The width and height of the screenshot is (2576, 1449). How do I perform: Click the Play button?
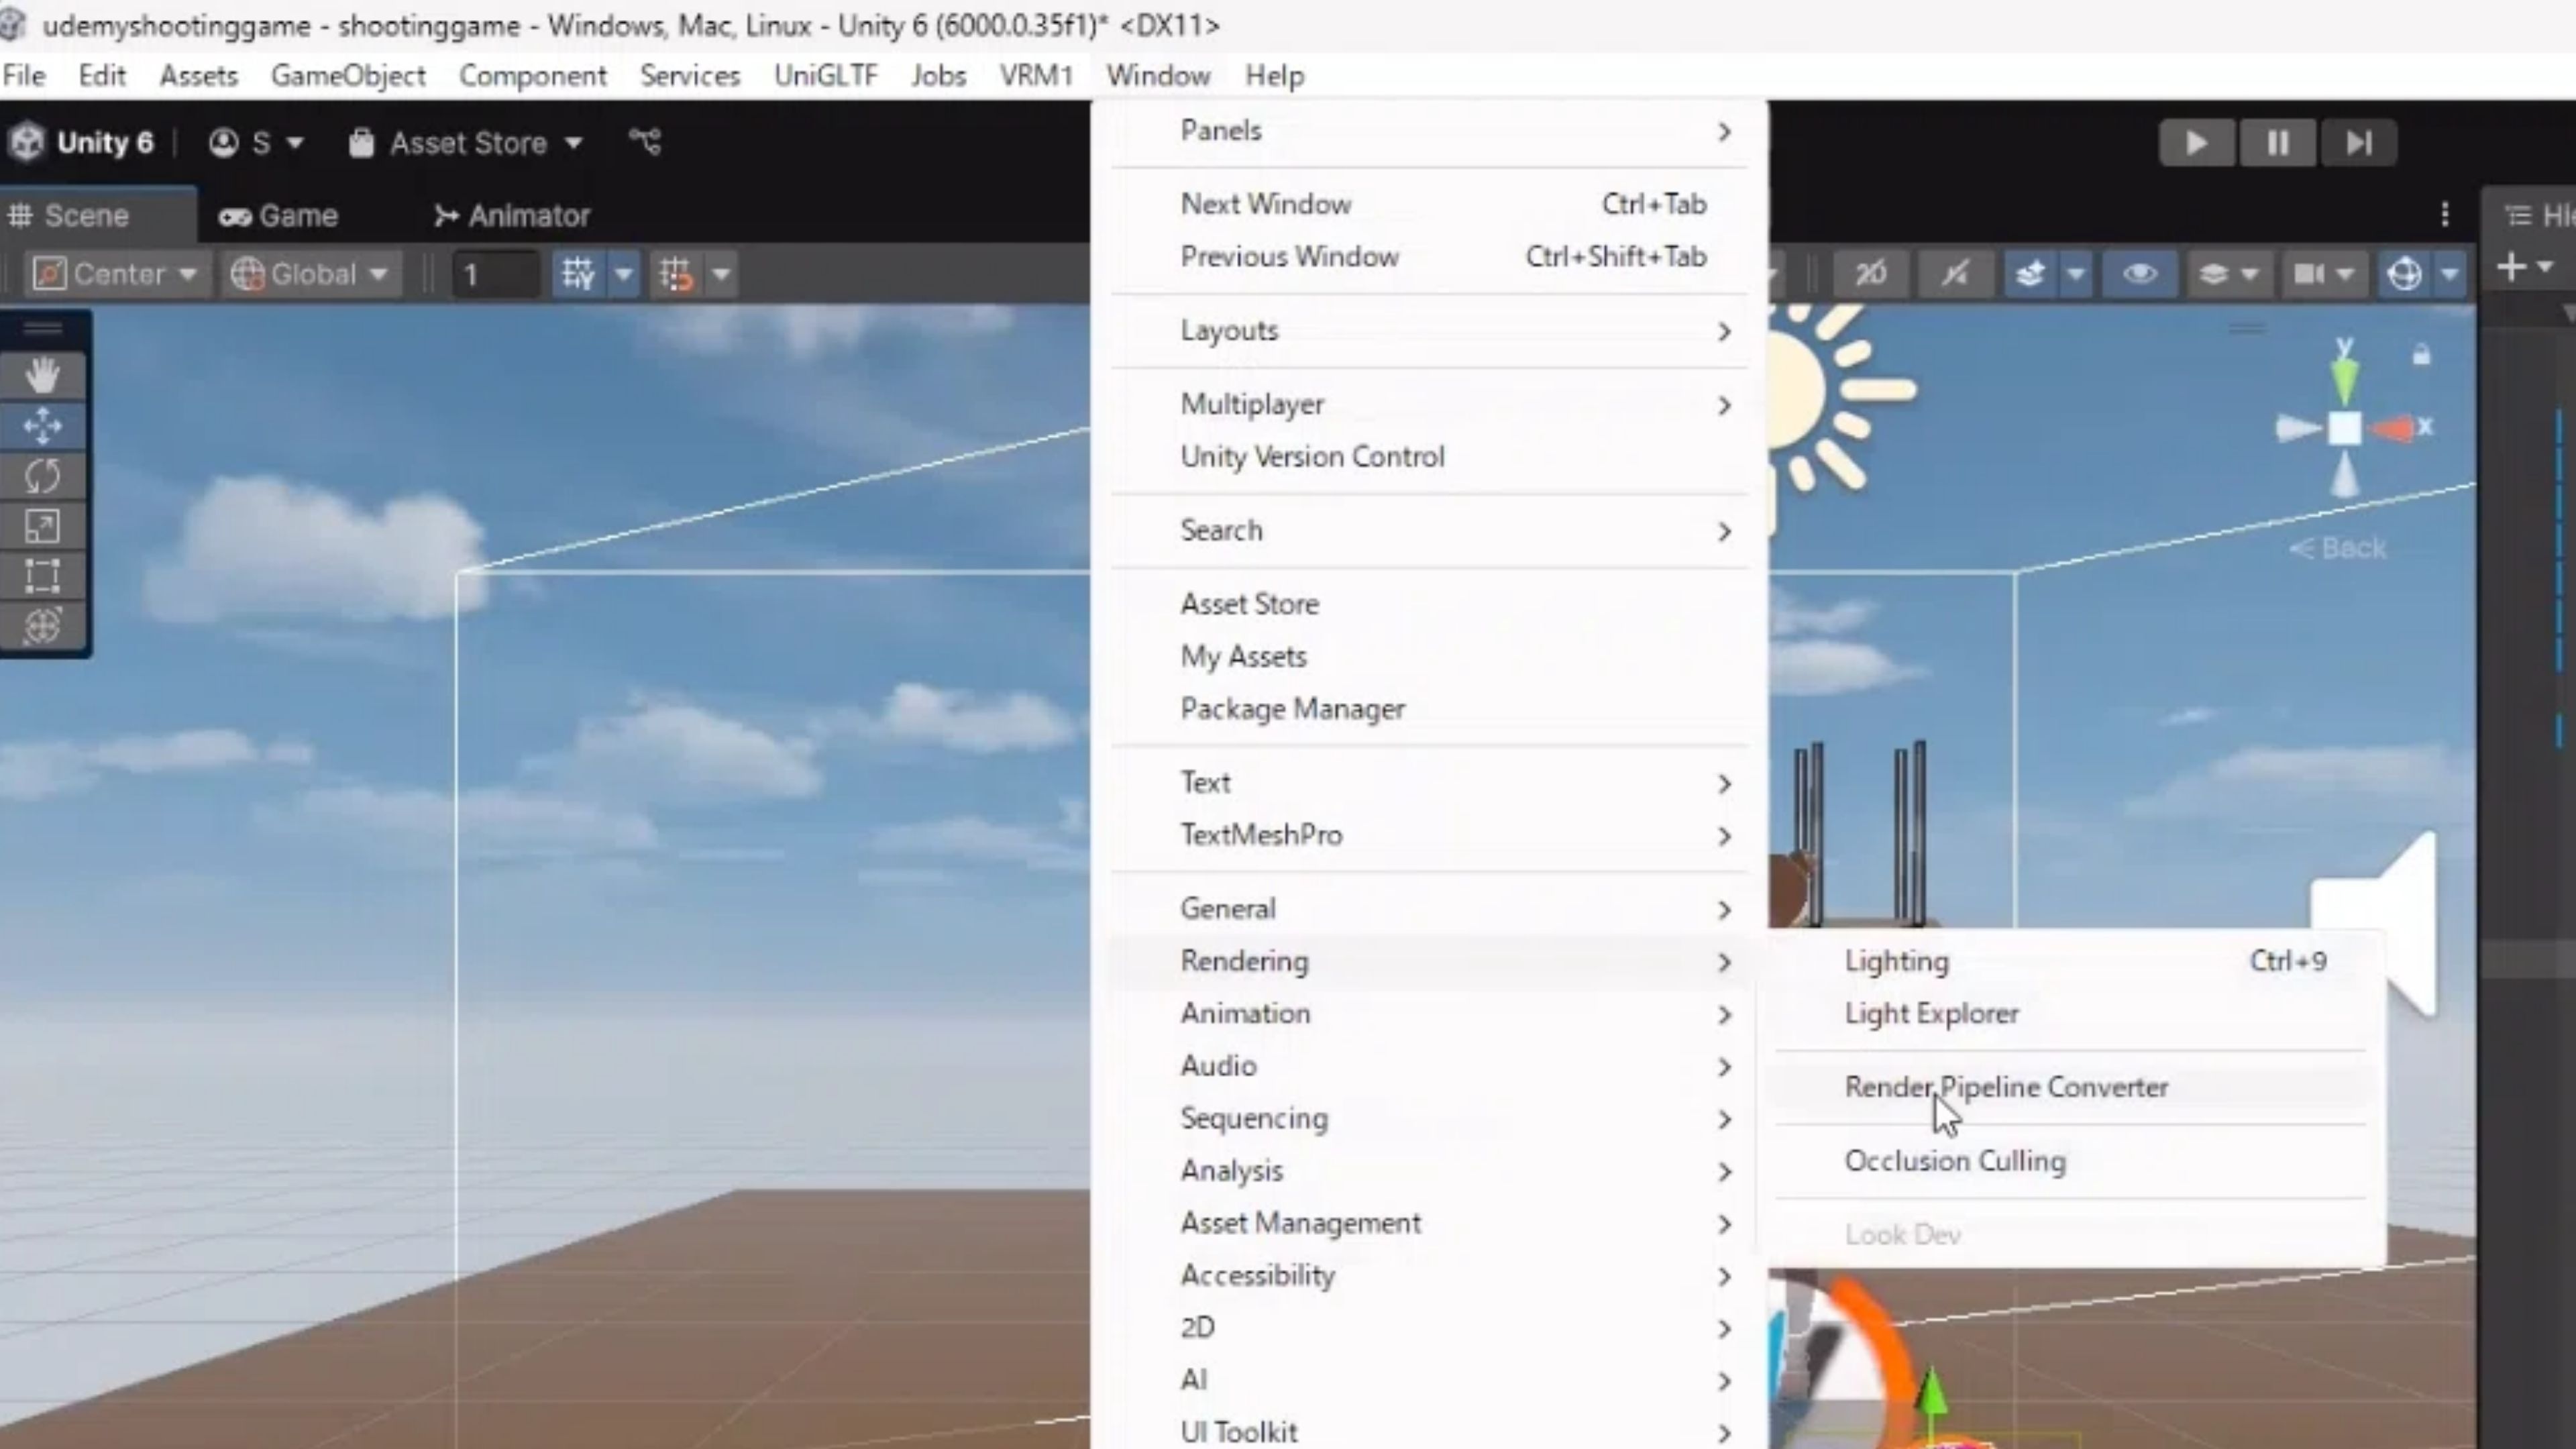[x=2196, y=143]
